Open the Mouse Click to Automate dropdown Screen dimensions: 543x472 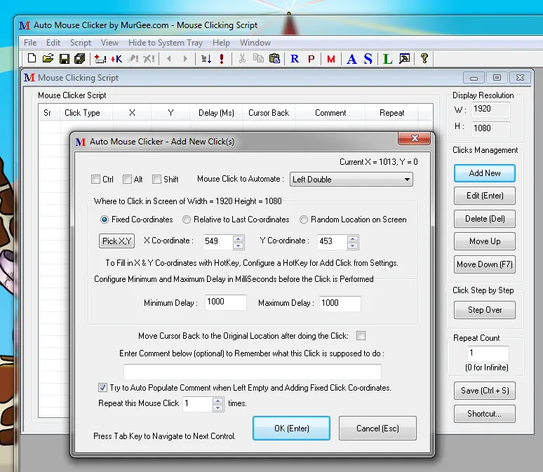[351, 180]
